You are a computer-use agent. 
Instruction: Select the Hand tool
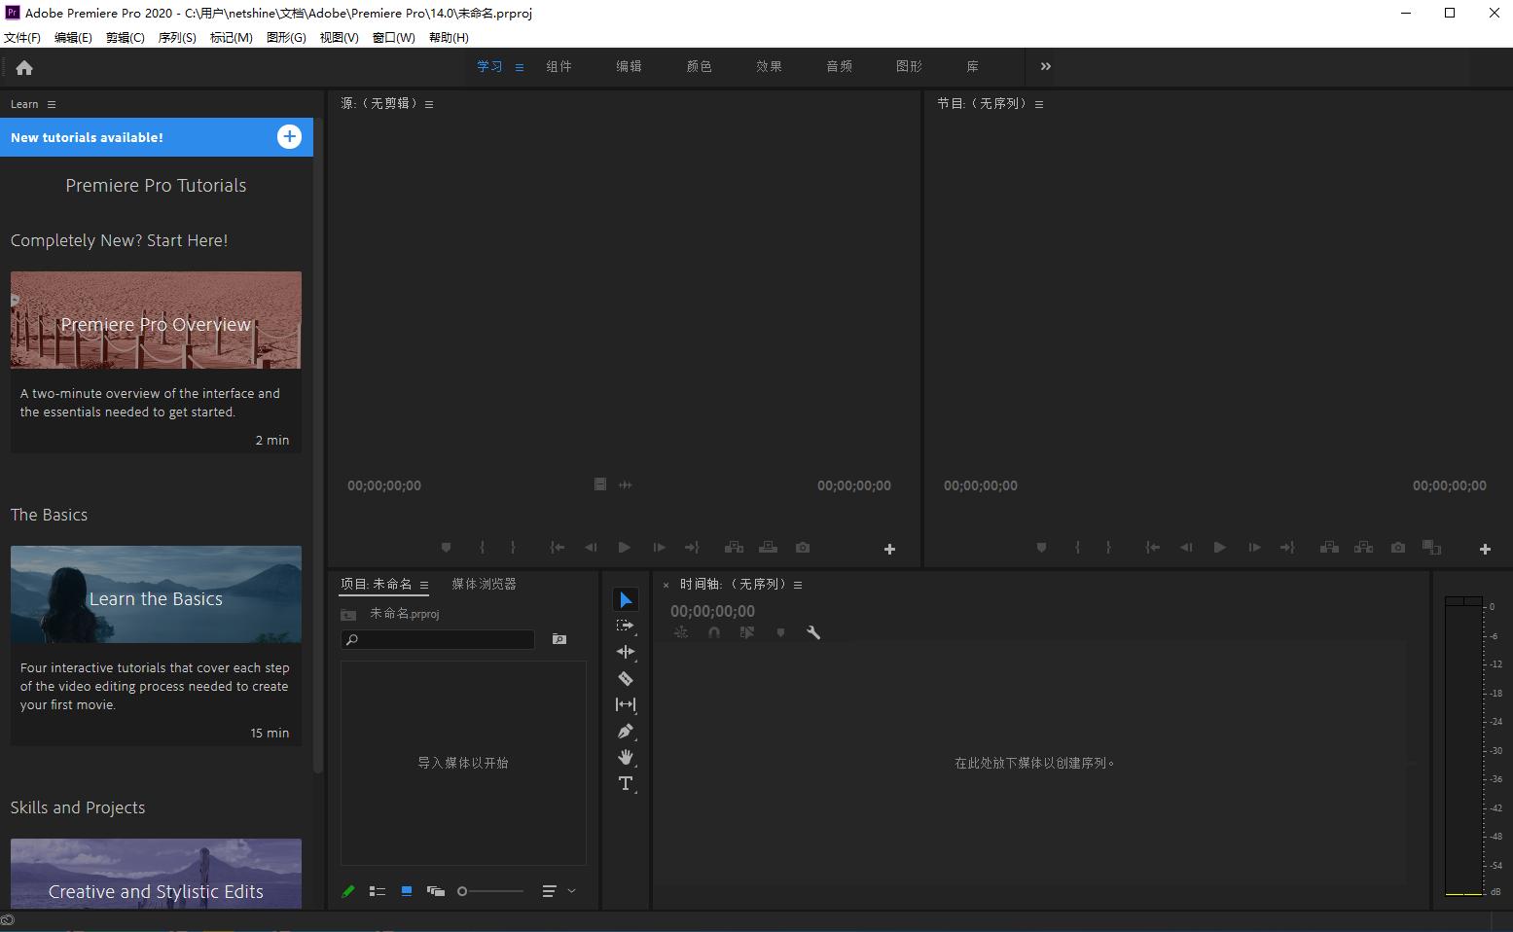pos(626,757)
